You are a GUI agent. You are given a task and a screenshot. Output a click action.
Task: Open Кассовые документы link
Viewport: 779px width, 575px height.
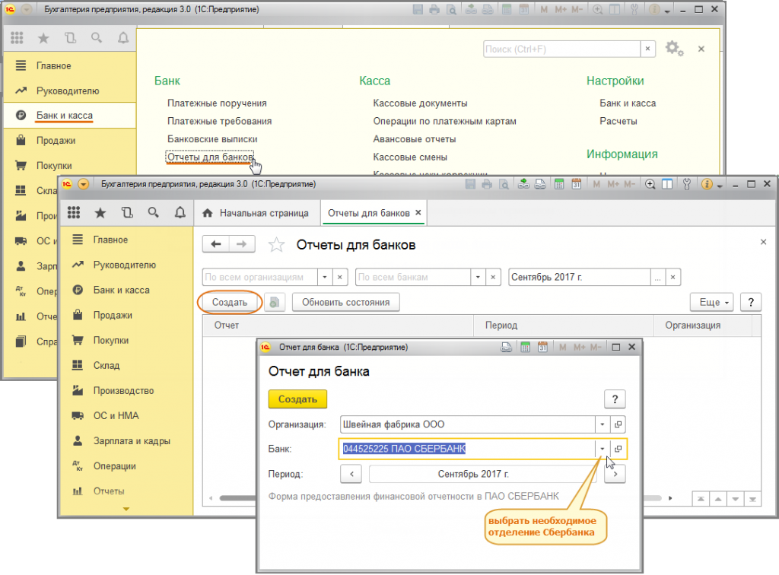tap(420, 103)
